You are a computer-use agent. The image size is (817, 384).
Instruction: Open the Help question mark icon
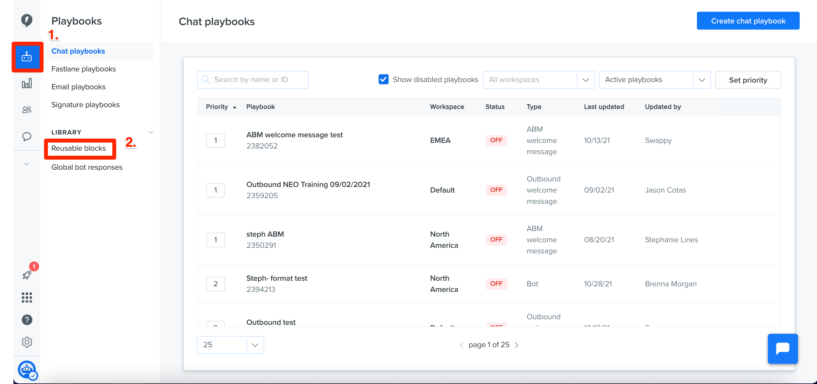click(27, 320)
